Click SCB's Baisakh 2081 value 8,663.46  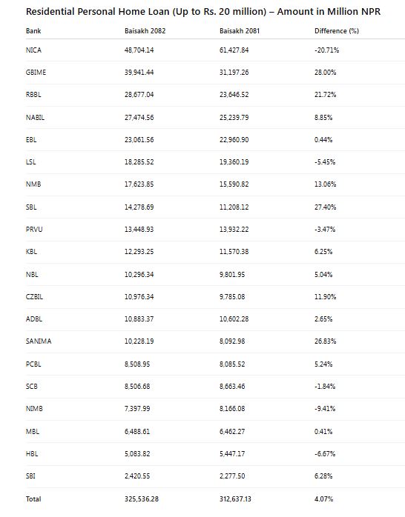pyautogui.click(x=232, y=386)
